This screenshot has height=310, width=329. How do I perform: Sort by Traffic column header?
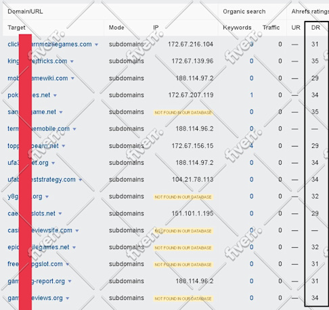coord(271,28)
